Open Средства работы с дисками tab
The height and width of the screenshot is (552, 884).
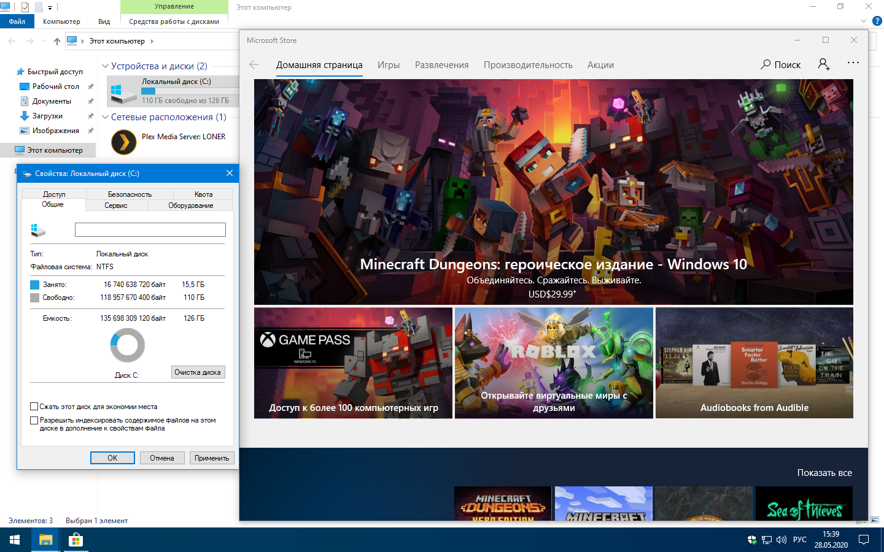click(x=174, y=21)
